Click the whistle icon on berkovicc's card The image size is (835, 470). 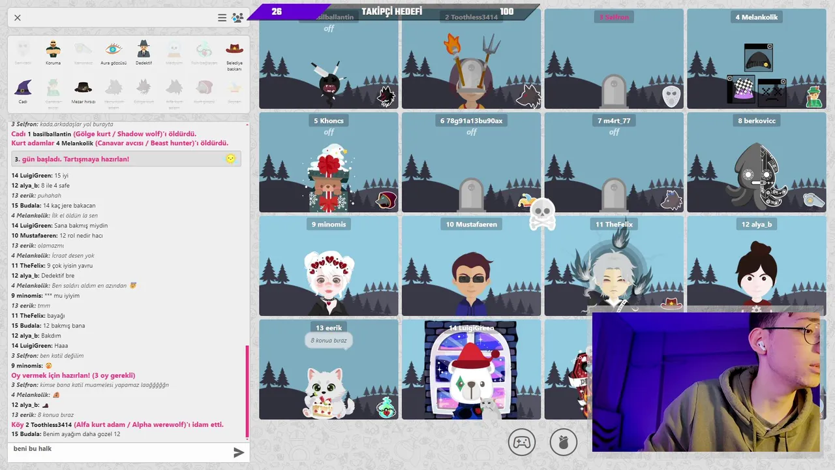point(813,200)
